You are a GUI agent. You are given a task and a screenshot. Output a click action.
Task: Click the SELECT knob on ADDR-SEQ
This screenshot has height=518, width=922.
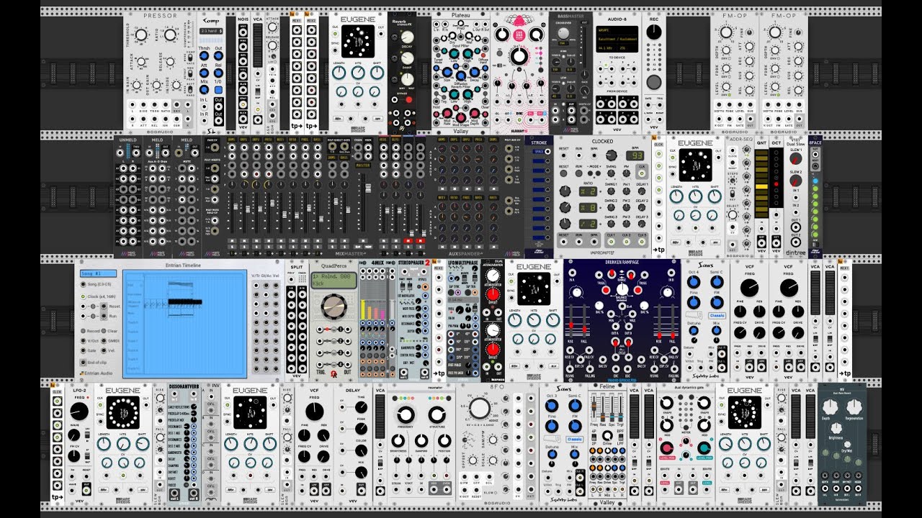tap(733, 214)
